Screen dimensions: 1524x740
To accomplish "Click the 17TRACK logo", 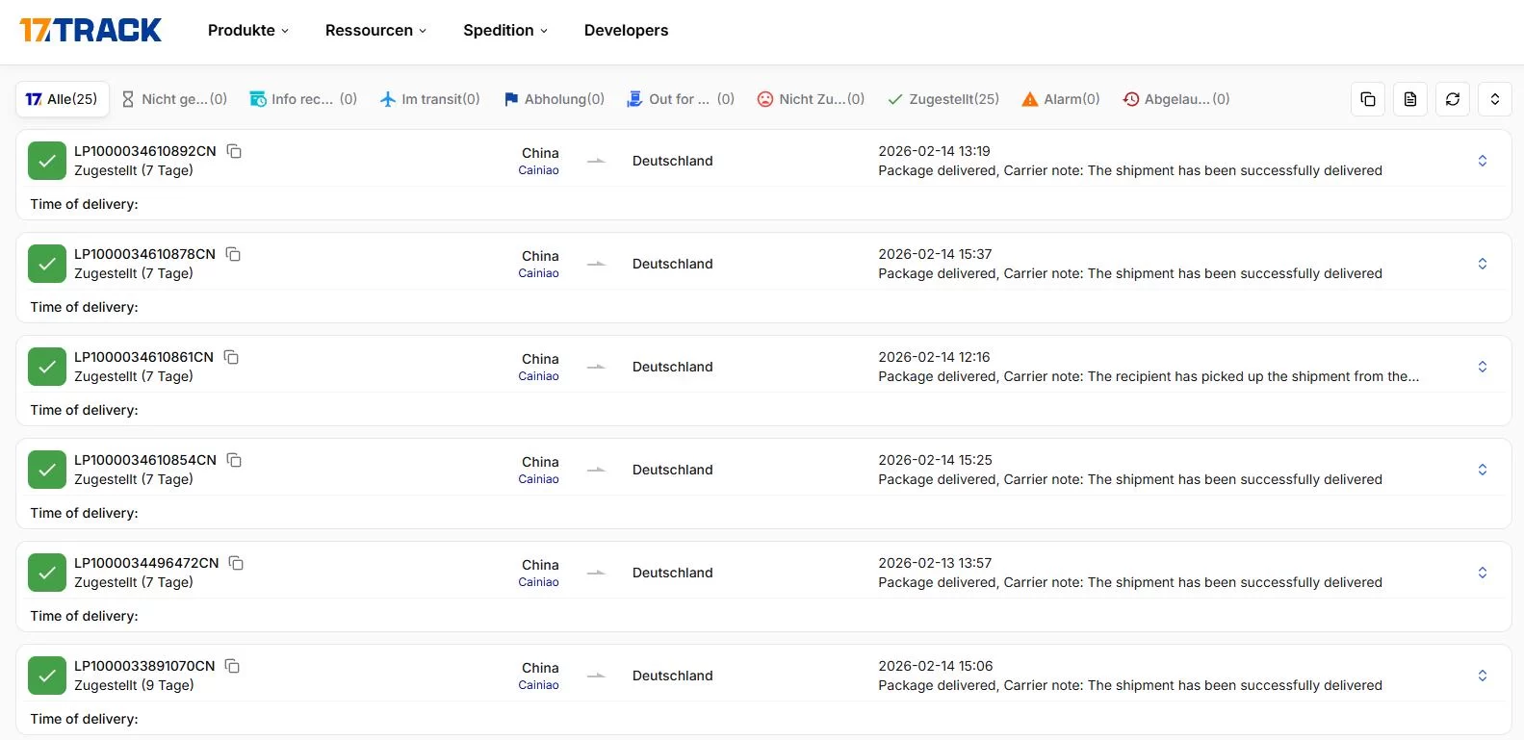I will click(90, 31).
